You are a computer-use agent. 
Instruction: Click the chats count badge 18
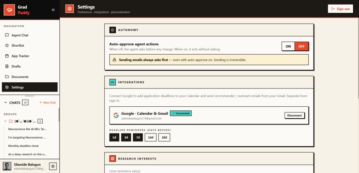coord(25,103)
